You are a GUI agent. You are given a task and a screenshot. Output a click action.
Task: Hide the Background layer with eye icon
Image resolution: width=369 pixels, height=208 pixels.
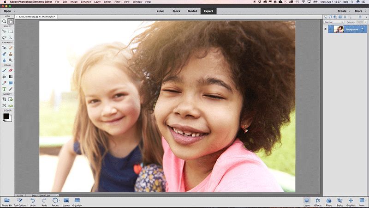326,29
